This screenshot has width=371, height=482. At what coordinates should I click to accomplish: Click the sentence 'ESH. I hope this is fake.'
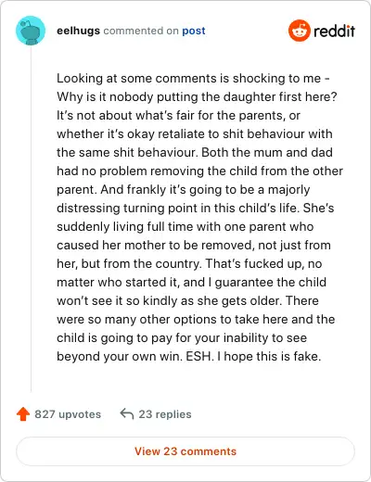(253, 356)
